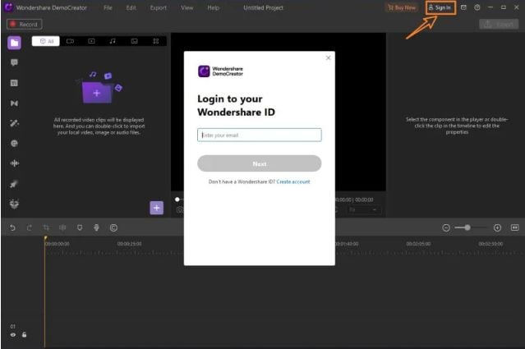Click the 'Login to your Wondershare ID' heading

(236, 105)
